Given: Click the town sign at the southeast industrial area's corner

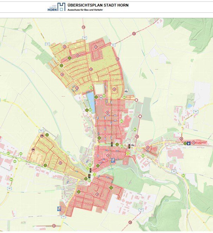Looking at the screenshot, I should point(141,210).
